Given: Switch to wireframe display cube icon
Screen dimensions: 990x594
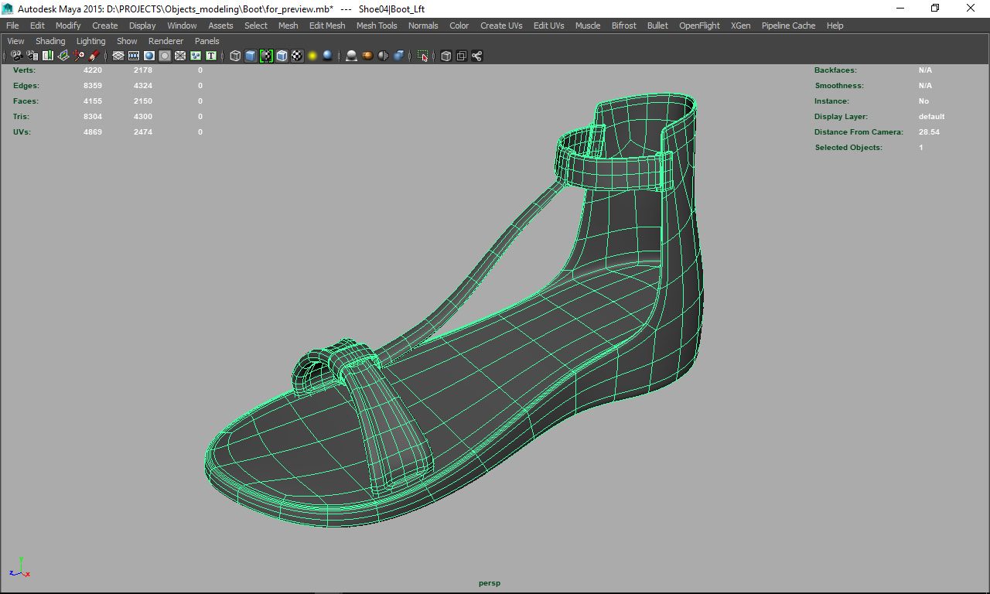Looking at the screenshot, I should [x=235, y=56].
